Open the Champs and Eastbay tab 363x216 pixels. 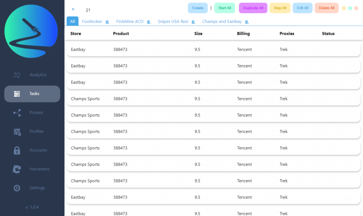[222, 22]
